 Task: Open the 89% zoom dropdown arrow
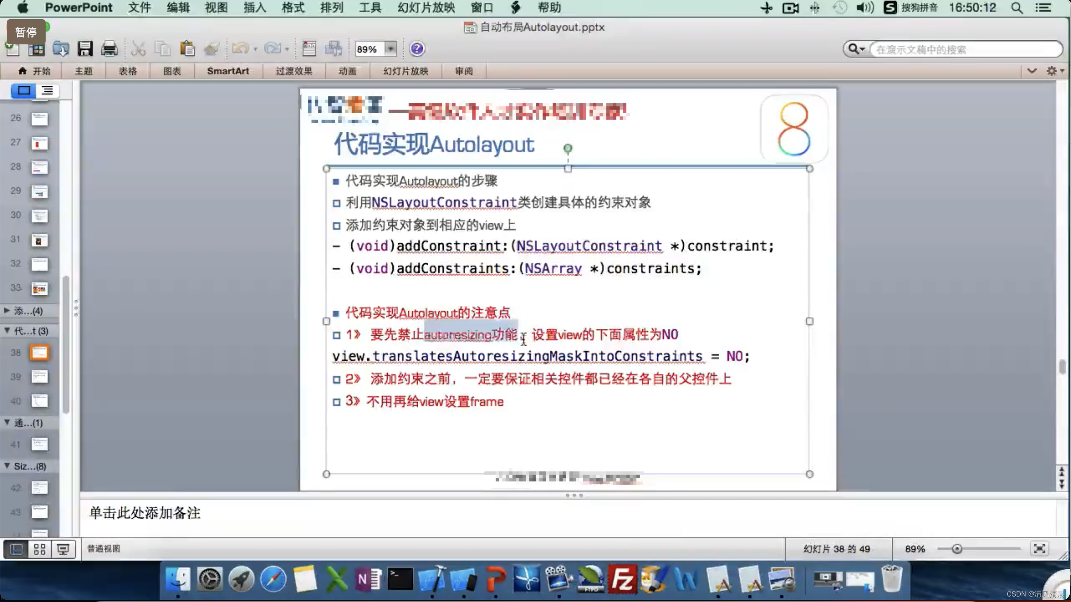point(390,49)
